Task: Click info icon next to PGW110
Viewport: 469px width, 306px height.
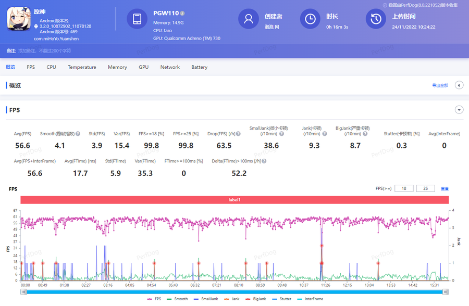Action: 182,13
